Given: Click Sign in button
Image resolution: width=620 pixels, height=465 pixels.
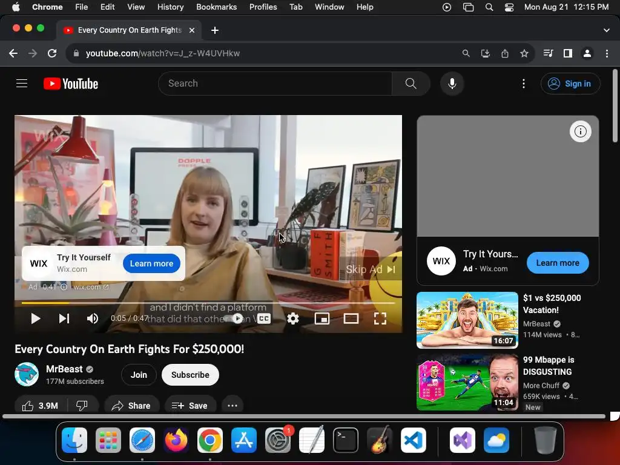Looking at the screenshot, I should point(570,84).
